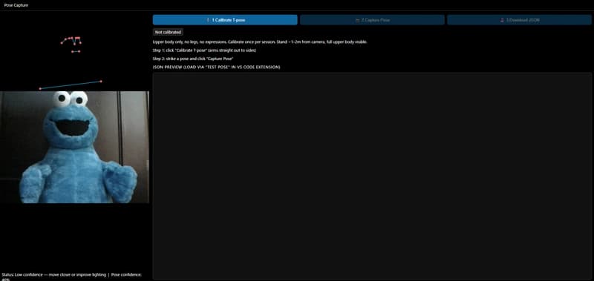Click the JSON PREVIEW heading
This screenshot has height=281, width=594.
[x=216, y=67]
